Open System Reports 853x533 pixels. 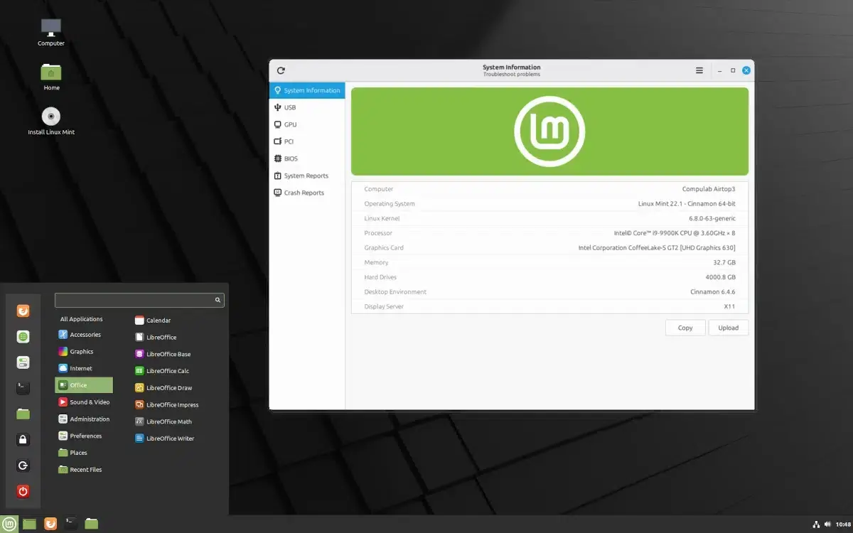306,175
